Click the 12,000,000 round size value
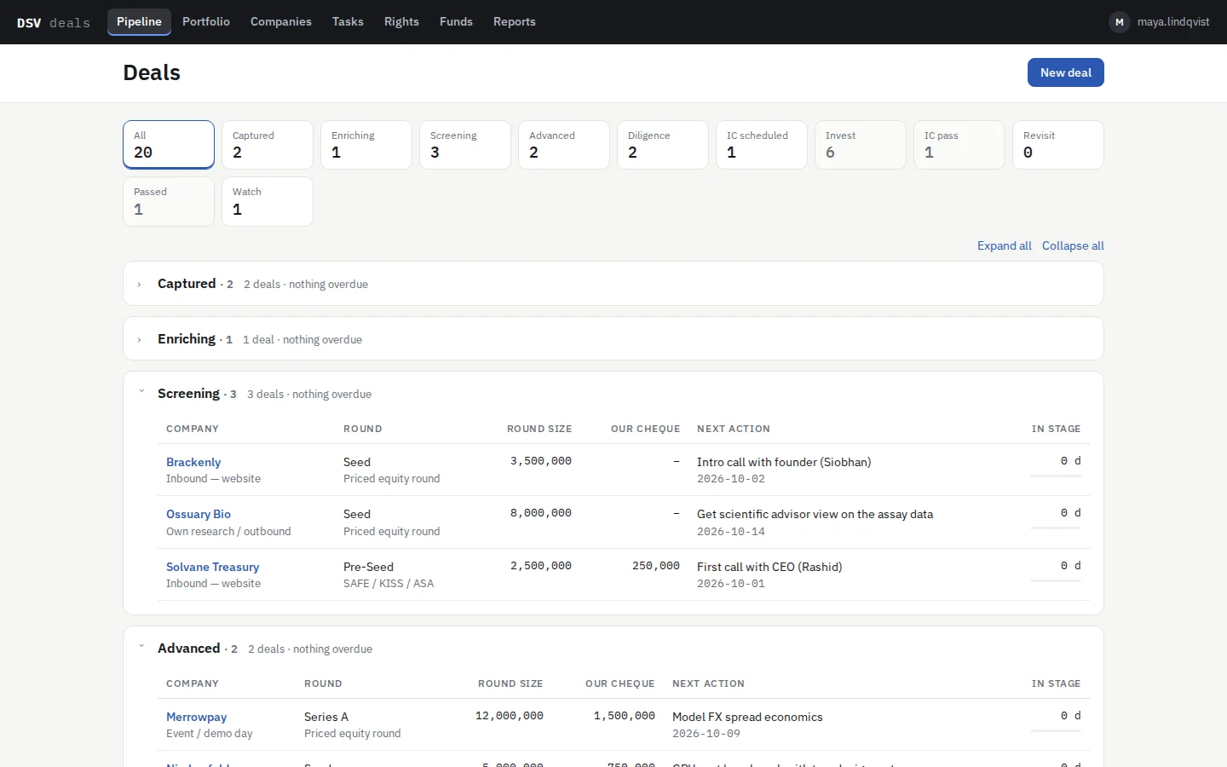 tap(510, 716)
